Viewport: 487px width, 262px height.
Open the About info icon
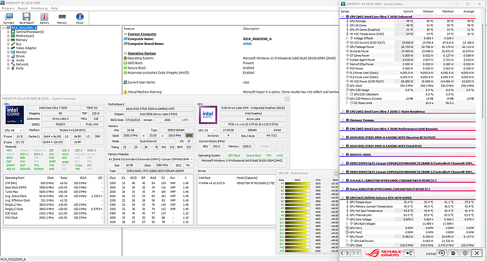coord(80,18)
